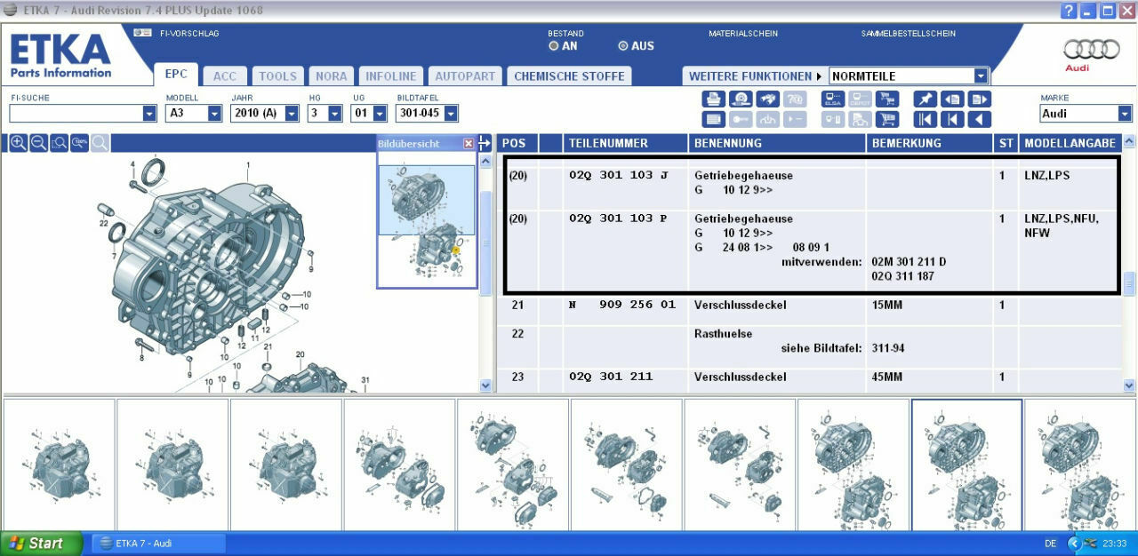Zoom out of the parts diagram
The height and width of the screenshot is (556, 1138).
[x=38, y=143]
